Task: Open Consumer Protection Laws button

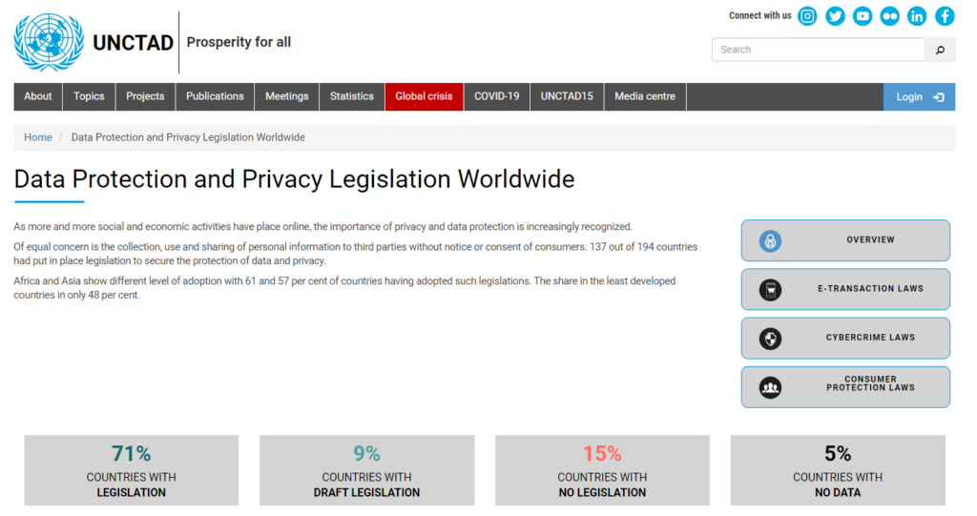Action: [845, 386]
